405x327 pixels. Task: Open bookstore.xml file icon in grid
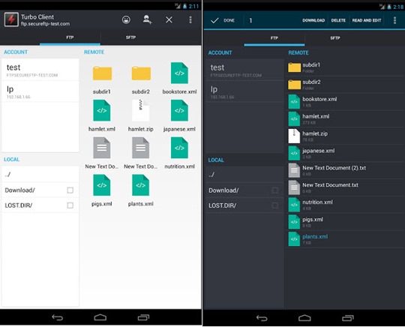(x=179, y=73)
